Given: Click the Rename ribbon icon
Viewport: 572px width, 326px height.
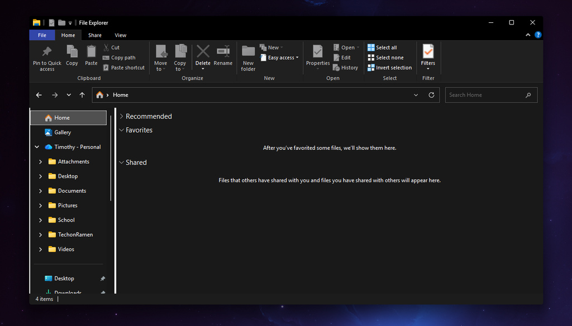Looking at the screenshot, I should tap(223, 51).
